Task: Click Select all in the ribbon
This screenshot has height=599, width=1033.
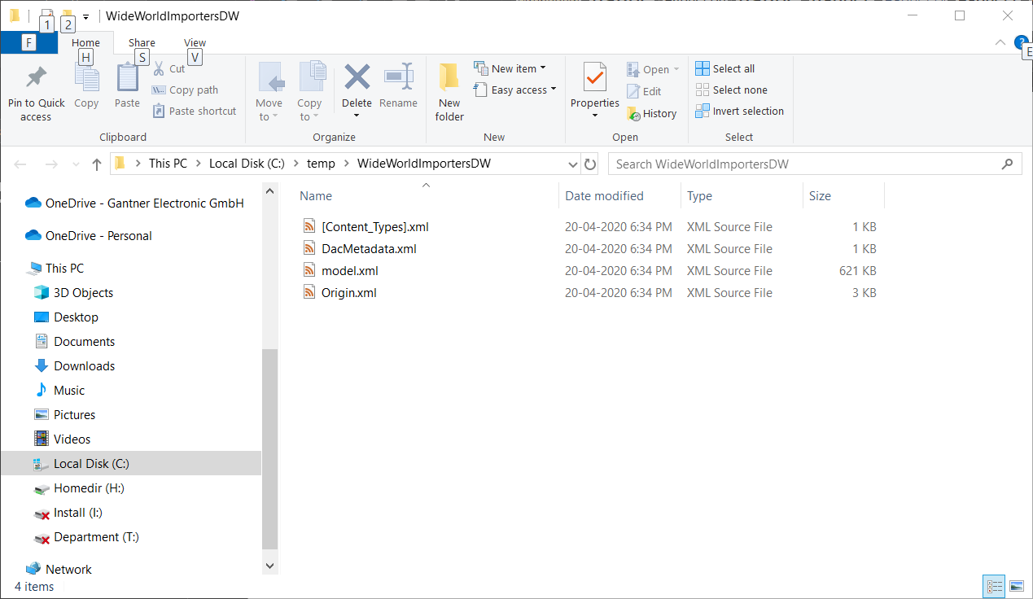Action: 724,68
